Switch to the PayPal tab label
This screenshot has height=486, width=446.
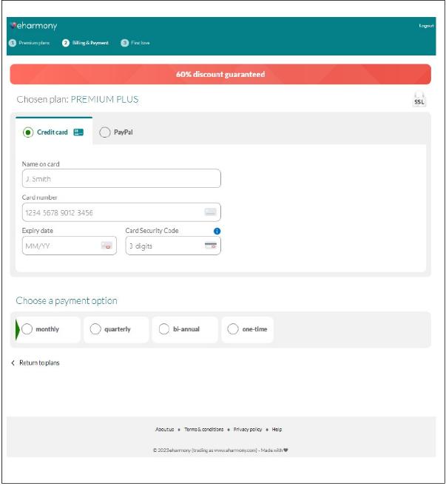[x=124, y=132]
